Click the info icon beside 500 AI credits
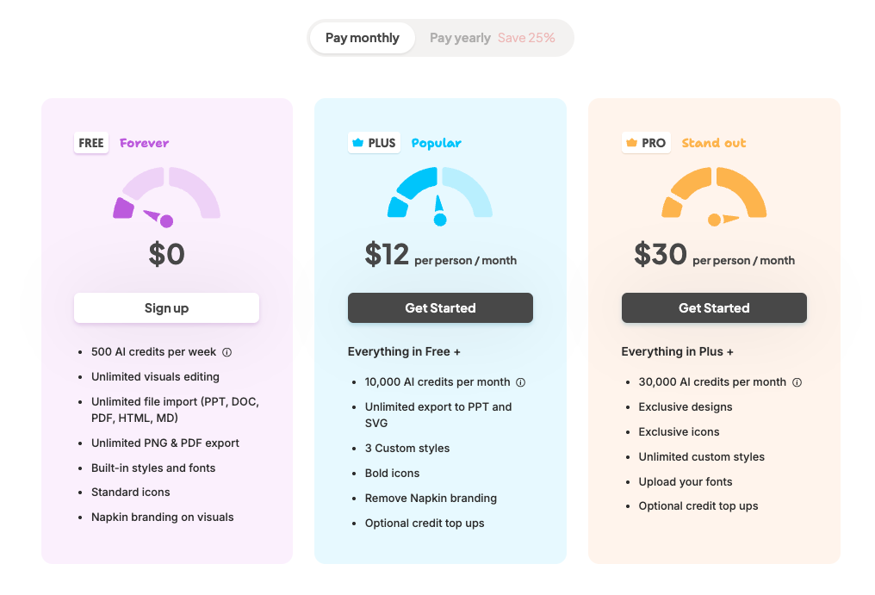The image size is (875, 595). pyautogui.click(x=227, y=352)
